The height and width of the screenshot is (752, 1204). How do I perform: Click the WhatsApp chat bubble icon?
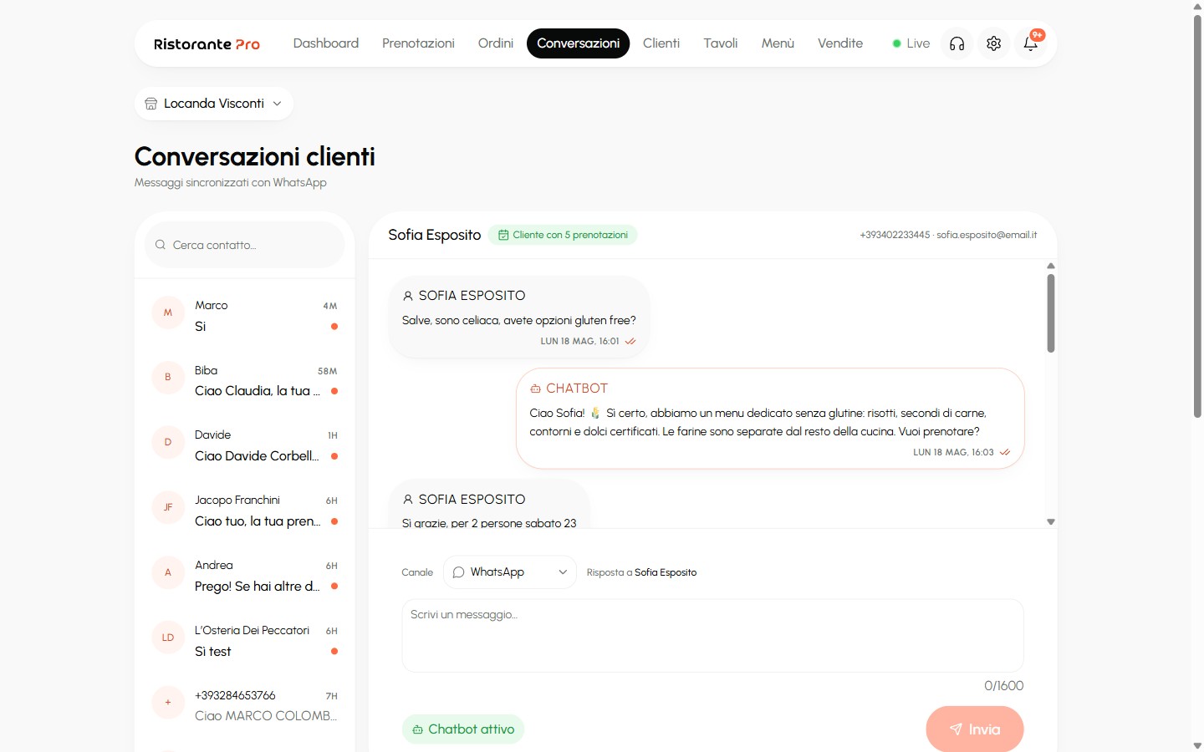point(458,572)
